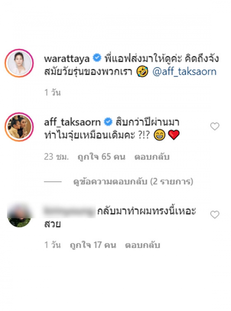Open the warattaya username link
Screen dimensions: 231x311
tap(67, 59)
